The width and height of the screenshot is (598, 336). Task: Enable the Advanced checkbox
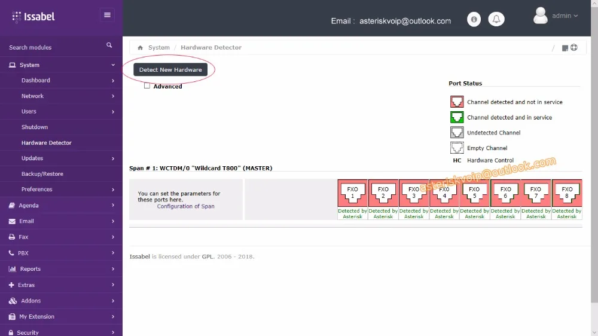[147, 86]
